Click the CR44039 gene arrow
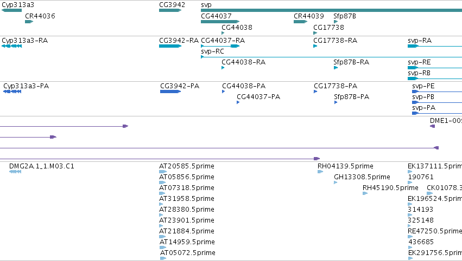Screen dimensions: 462x261 click(301, 22)
